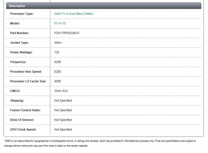Click the Fusion Control Hubs label

coord(25,110)
